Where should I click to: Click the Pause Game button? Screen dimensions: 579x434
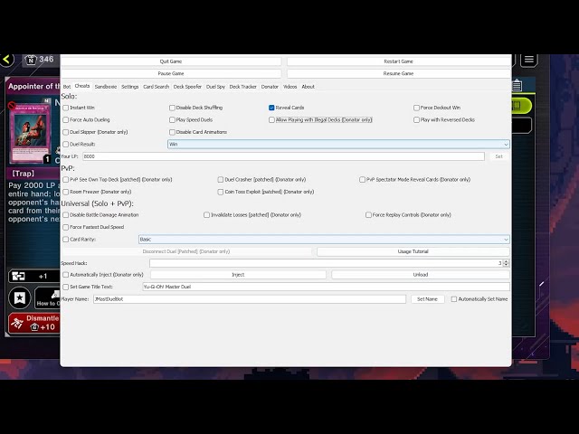171,73
